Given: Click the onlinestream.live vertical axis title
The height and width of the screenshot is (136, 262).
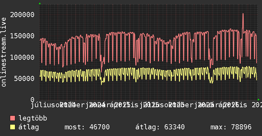Looking at the screenshot, I should pyautogui.click(x=3, y=52).
